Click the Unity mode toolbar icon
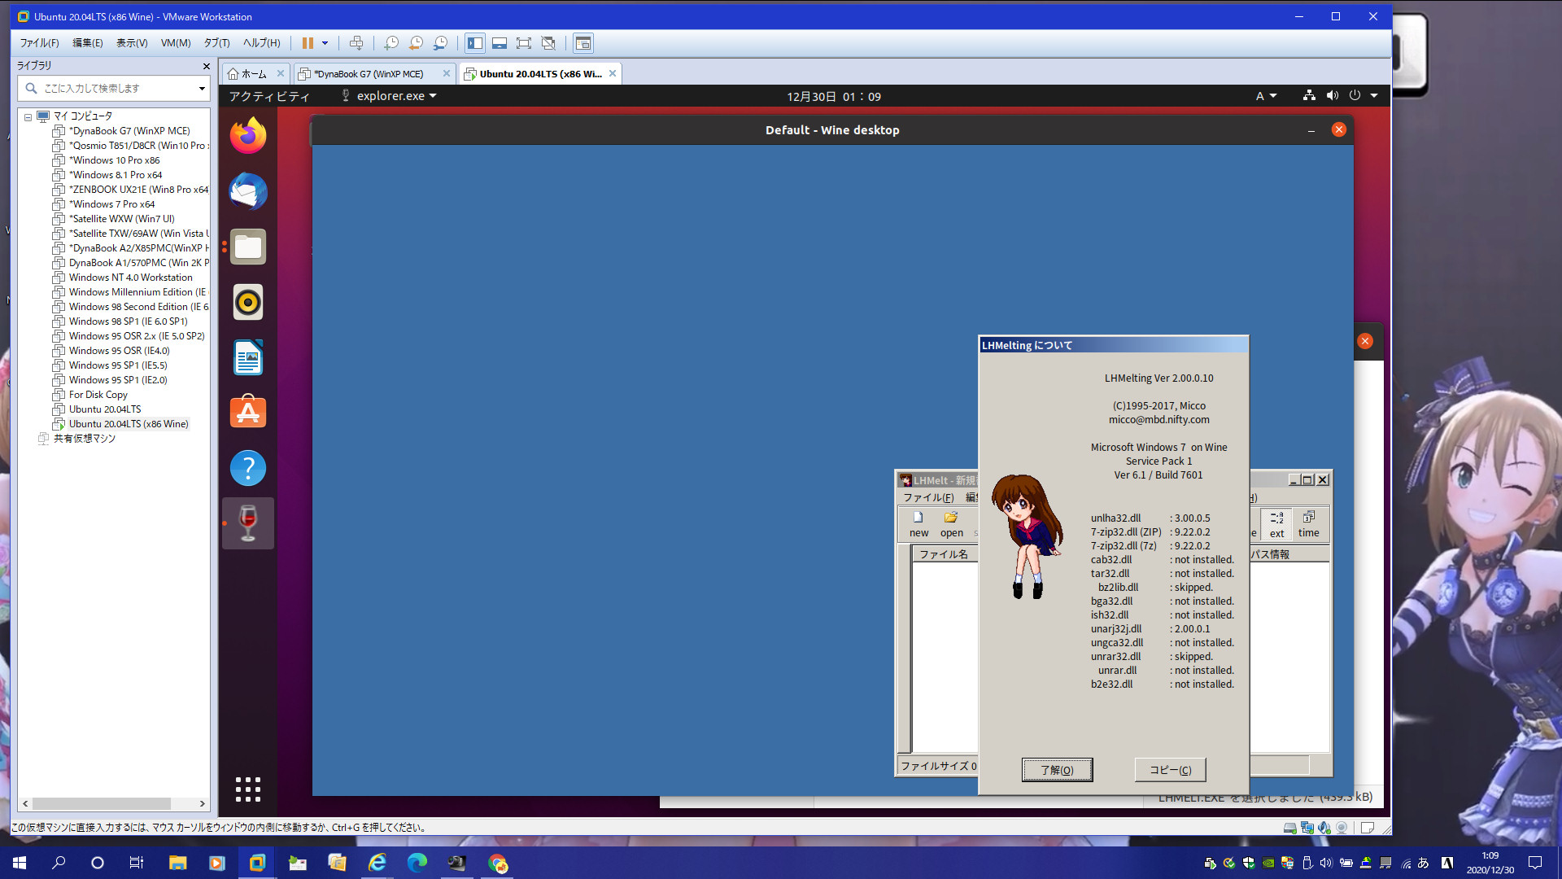1562x879 pixels. [548, 43]
